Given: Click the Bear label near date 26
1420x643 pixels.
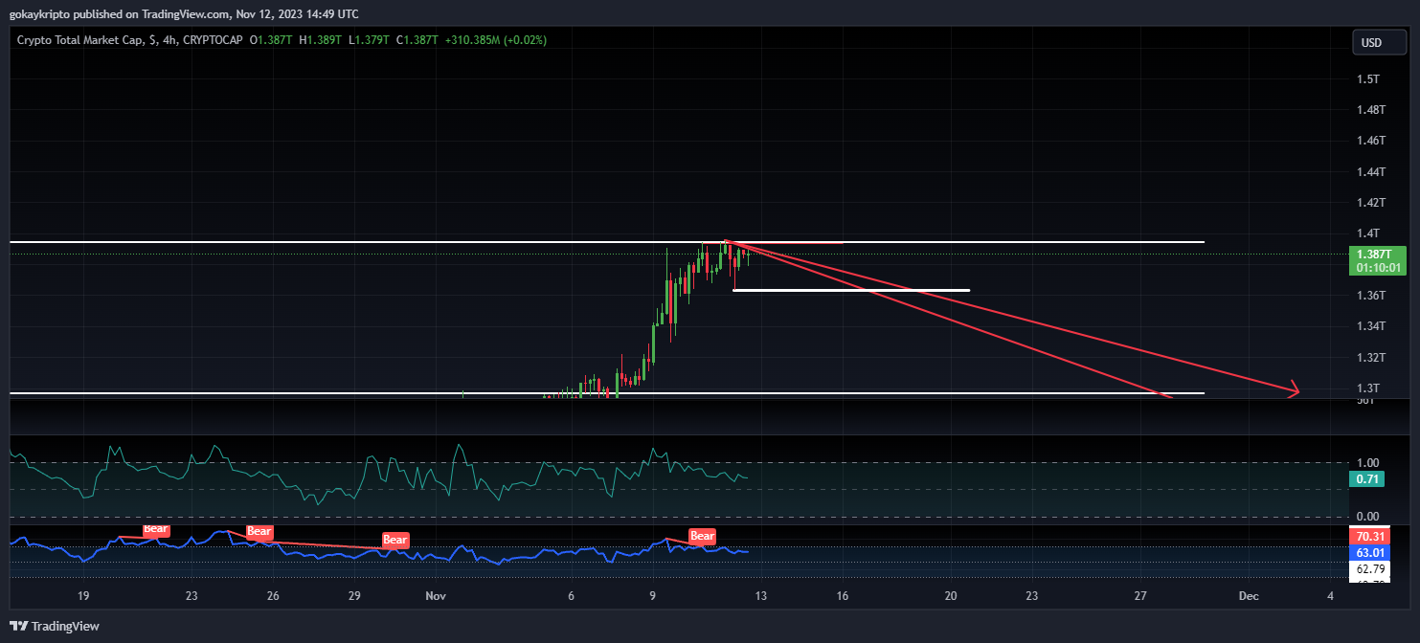Looking at the screenshot, I should point(259,532).
